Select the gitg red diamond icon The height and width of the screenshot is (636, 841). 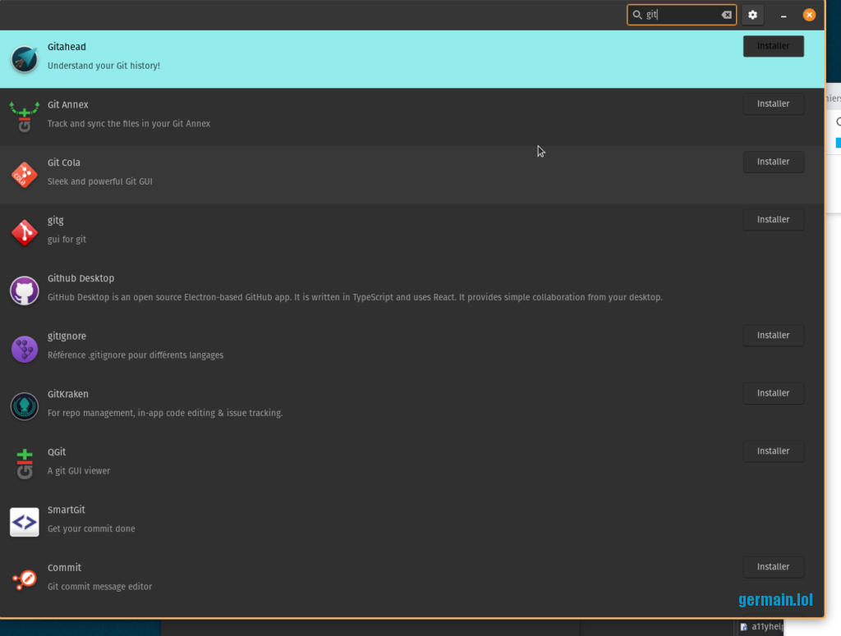25,233
